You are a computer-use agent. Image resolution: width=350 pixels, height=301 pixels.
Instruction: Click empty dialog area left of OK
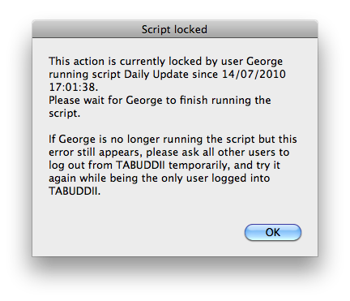(135, 232)
